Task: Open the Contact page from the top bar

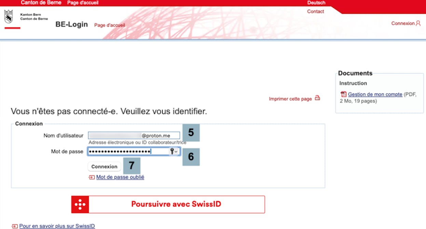Action: tap(315, 11)
